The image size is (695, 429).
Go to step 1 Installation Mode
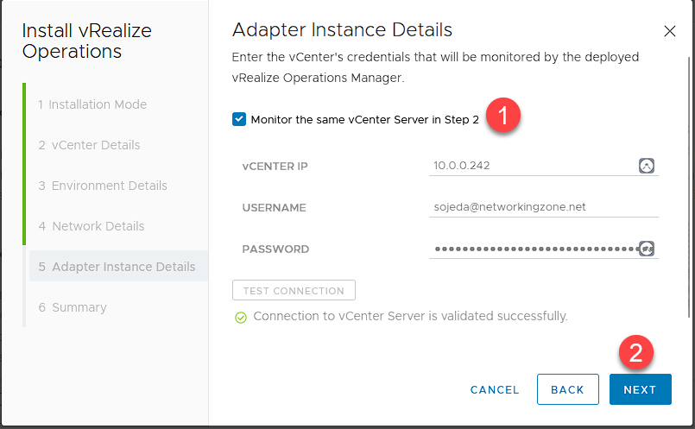pyautogui.click(x=92, y=104)
